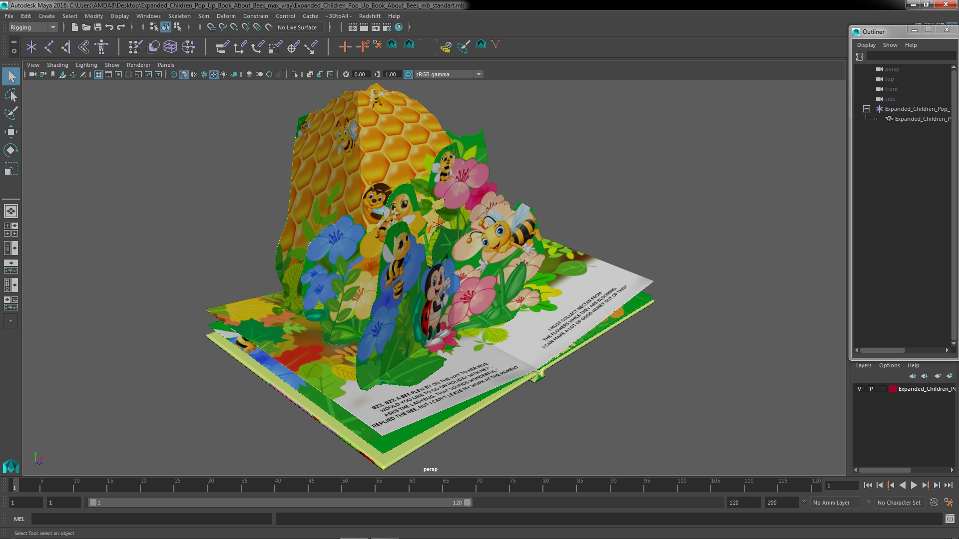Start IPR render from status line

point(375,27)
